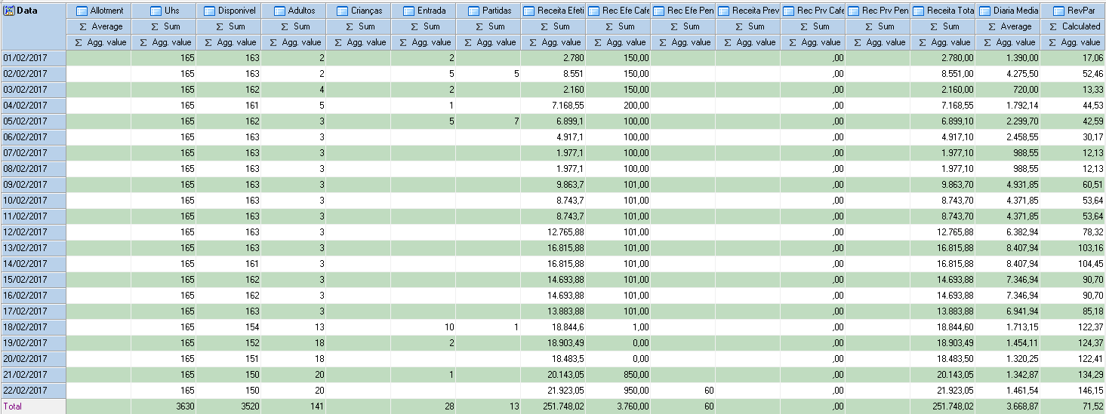The height and width of the screenshot is (414, 1106).
Task: Click the Partidas field icon
Action: click(x=473, y=11)
